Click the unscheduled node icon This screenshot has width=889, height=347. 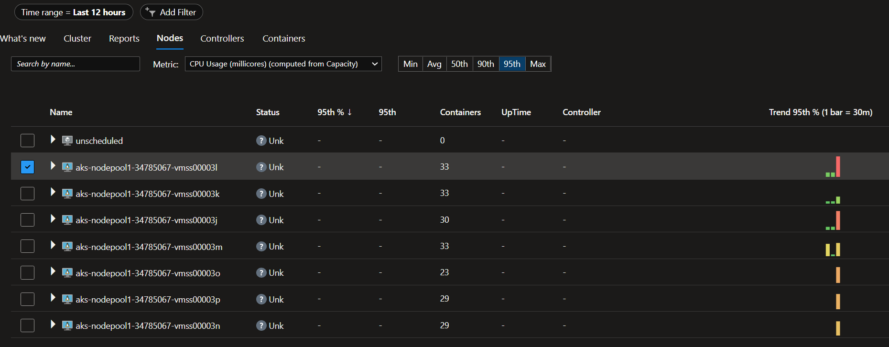coord(67,141)
